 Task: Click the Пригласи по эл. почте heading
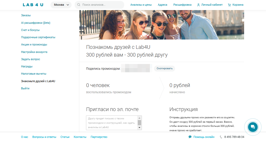point(112,109)
